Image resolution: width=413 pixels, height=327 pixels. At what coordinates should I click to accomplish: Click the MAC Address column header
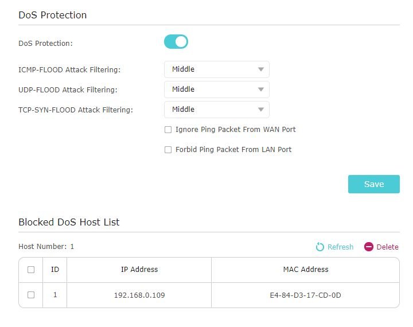pyautogui.click(x=306, y=270)
